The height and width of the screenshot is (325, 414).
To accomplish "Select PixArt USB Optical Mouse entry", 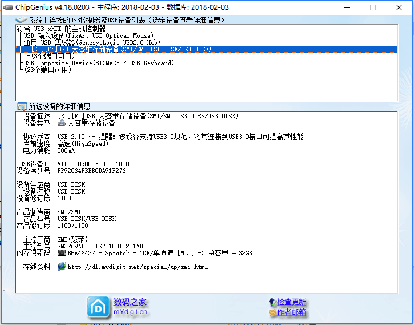I will pos(88,35).
